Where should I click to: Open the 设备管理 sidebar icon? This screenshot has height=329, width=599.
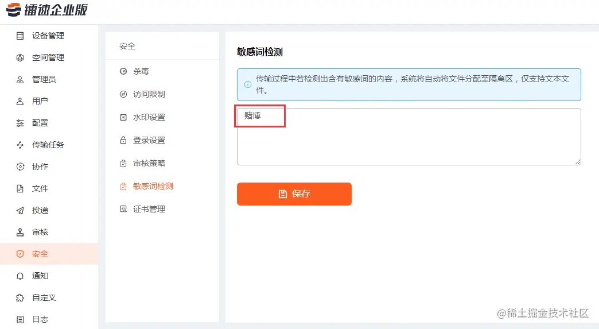coord(20,36)
